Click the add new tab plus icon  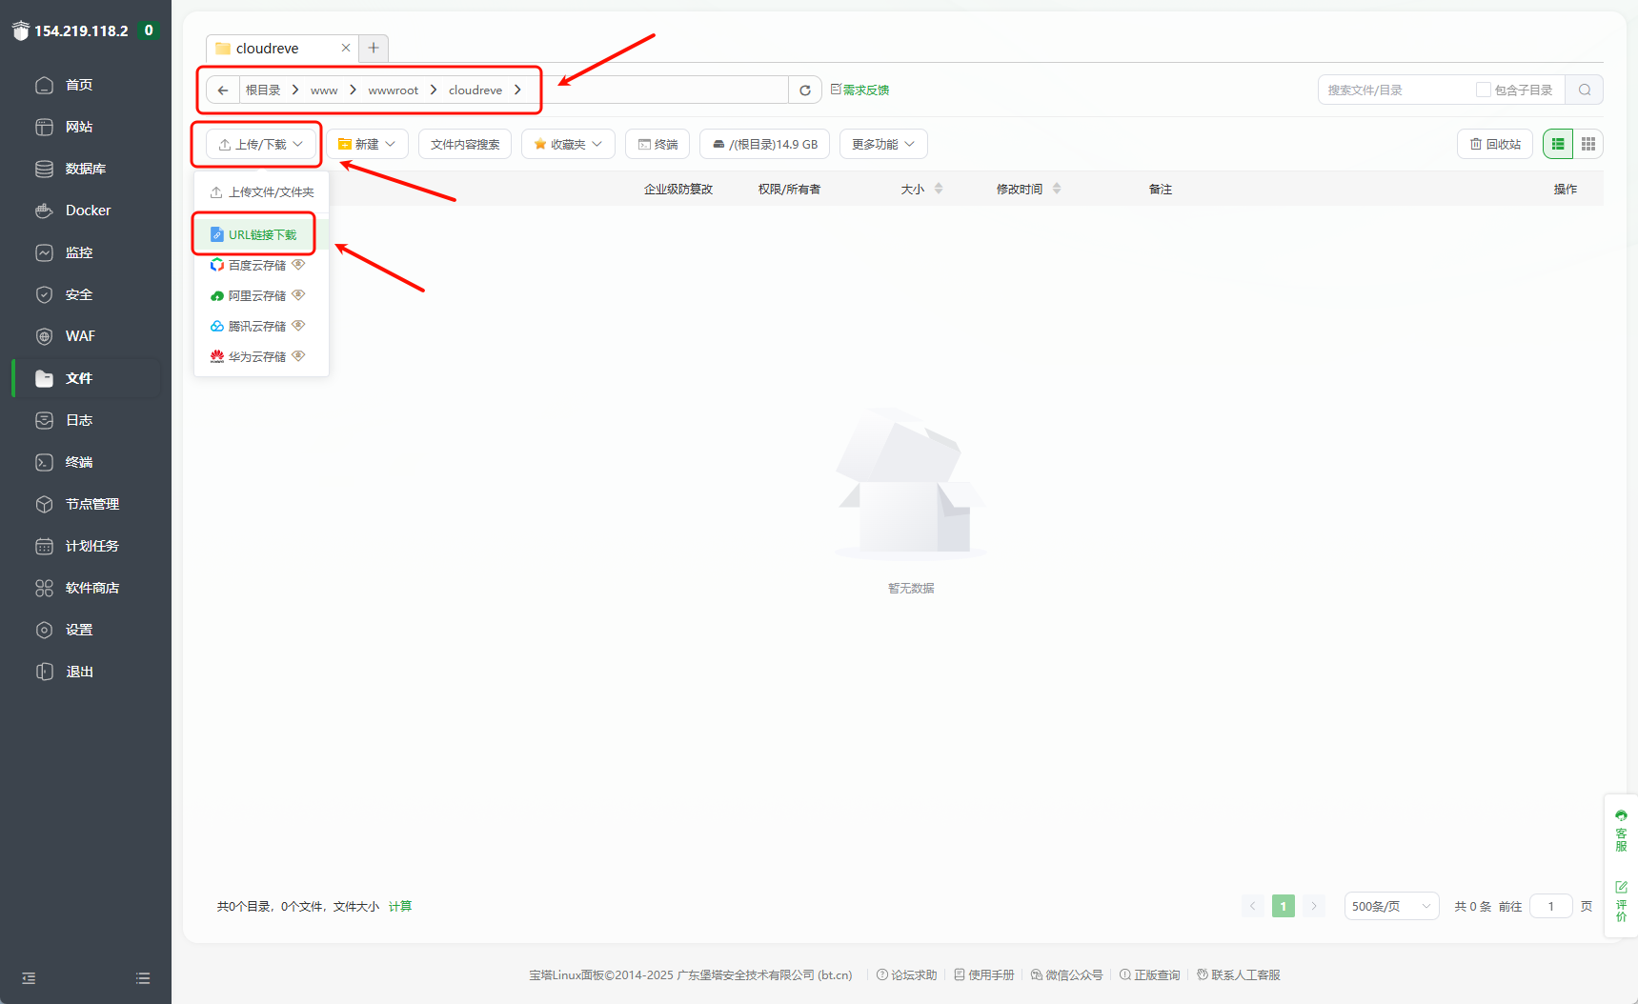[374, 49]
